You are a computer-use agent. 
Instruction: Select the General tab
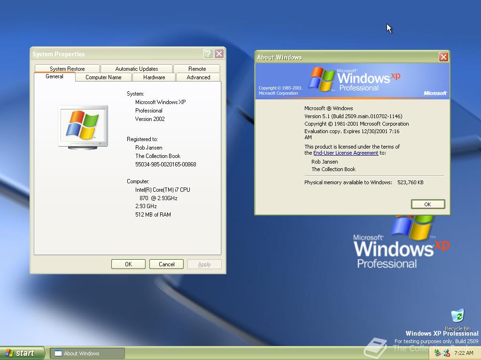(54, 76)
